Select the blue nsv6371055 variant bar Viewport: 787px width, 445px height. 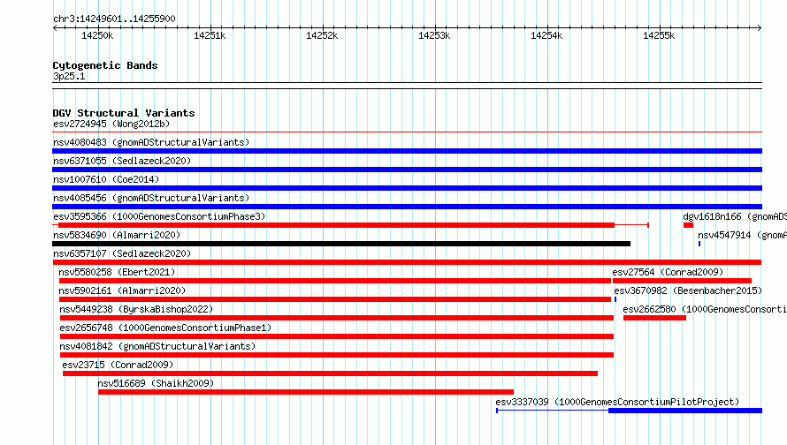[x=407, y=170]
